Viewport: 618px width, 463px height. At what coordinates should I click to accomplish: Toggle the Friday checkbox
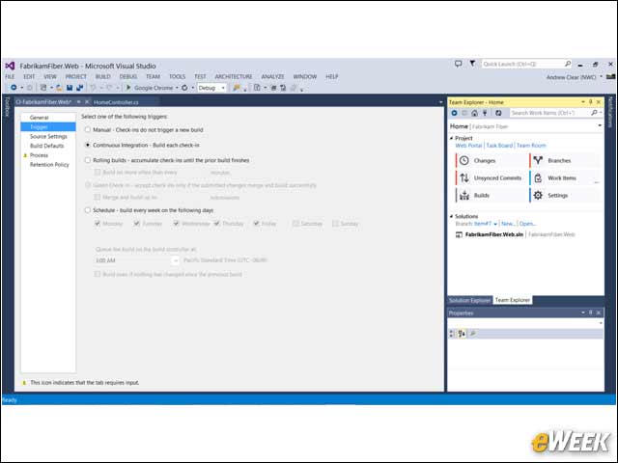point(256,223)
